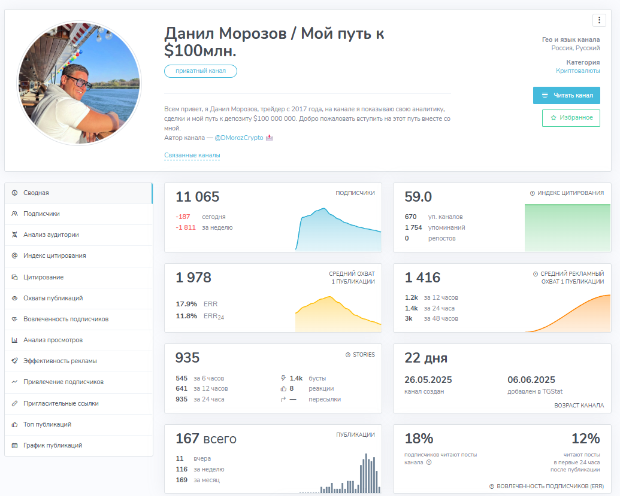Click the info icon beside ВОВЛЕЧЕННОСТЬ ПОДПИСЧИКОВ (ERR)
620x496 pixels.
point(492,486)
